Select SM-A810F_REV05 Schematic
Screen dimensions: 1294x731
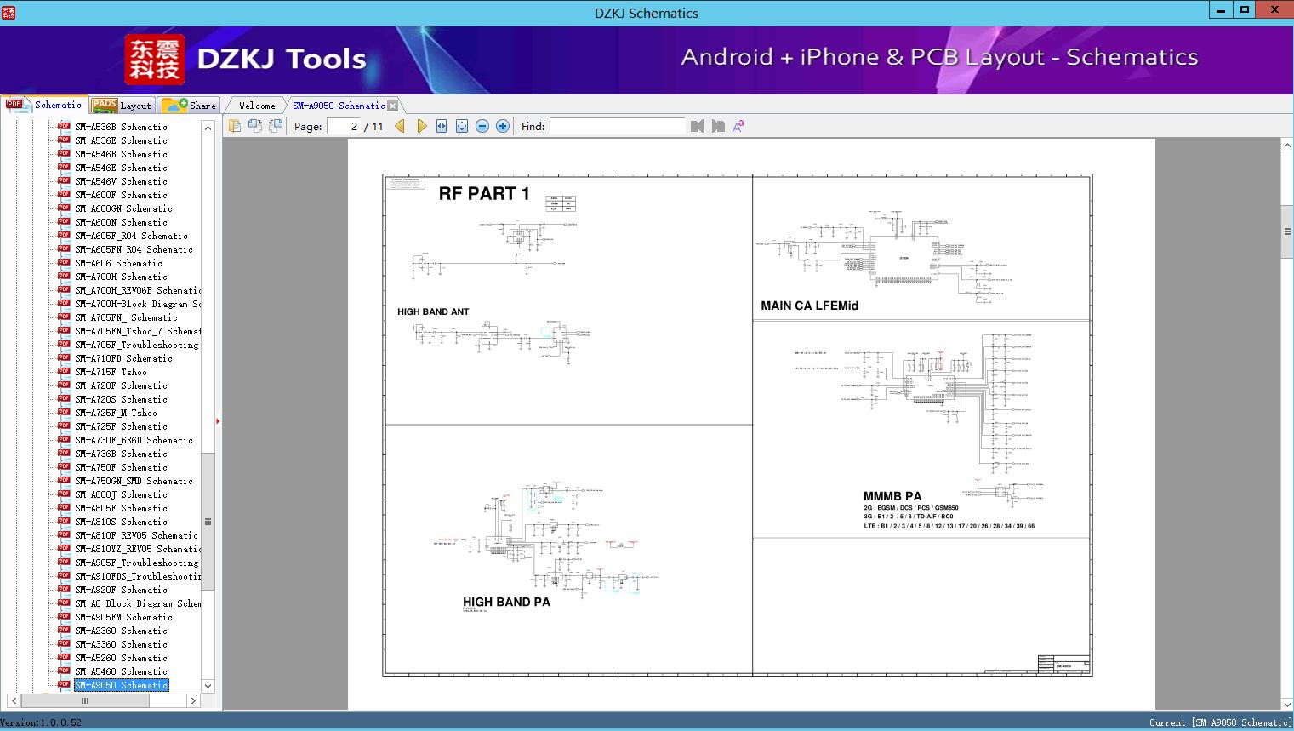pyautogui.click(x=136, y=535)
